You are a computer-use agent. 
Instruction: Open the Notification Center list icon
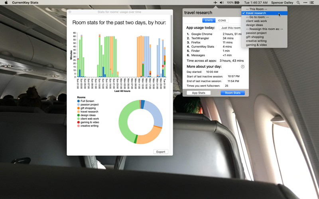(312, 2)
